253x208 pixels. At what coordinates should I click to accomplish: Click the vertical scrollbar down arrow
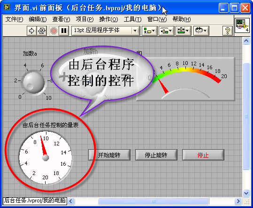click(246, 193)
